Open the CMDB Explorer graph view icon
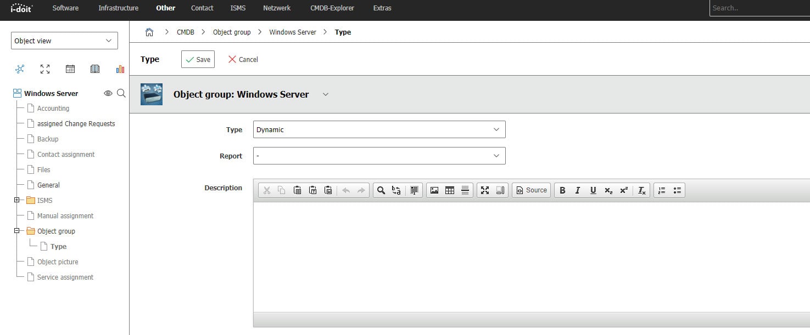This screenshot has height=335, width=810. point(20,69)
